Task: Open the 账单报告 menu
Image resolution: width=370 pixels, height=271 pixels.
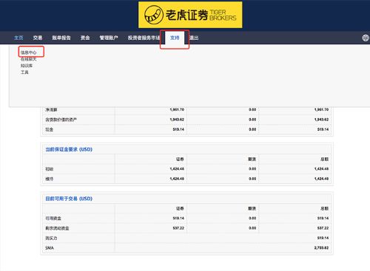Action: tap(61, 38)
